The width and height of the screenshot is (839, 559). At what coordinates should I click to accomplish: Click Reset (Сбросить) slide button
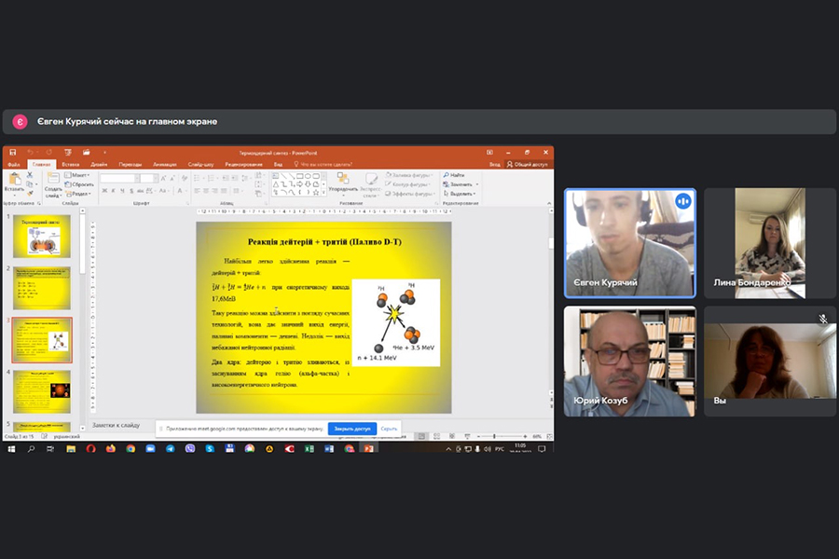79,184
